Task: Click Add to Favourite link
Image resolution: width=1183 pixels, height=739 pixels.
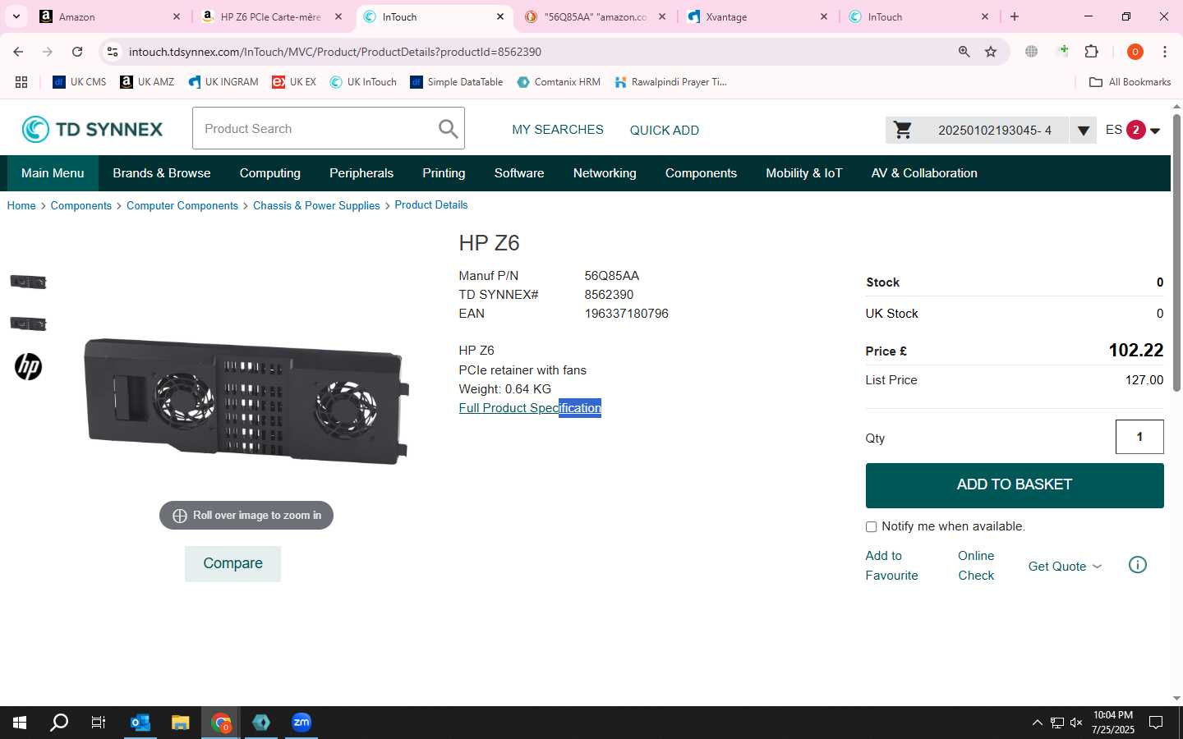Action: tap(891, 566)
